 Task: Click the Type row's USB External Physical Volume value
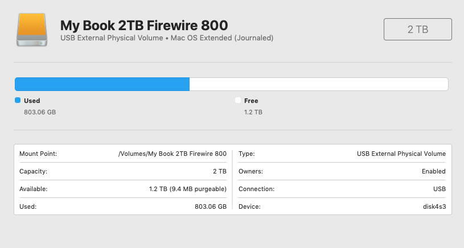401,154
